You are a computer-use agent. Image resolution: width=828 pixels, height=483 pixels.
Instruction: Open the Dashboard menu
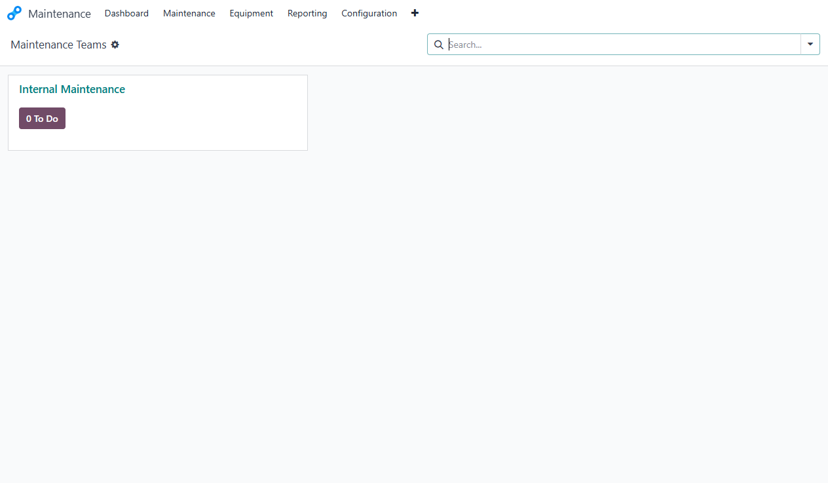tap(126, 13)
